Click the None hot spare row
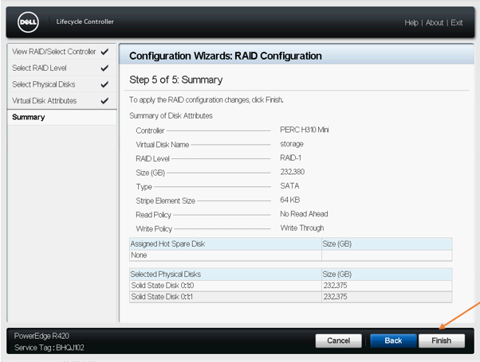Viewport: 480px width, 362px height. (290, 255)
